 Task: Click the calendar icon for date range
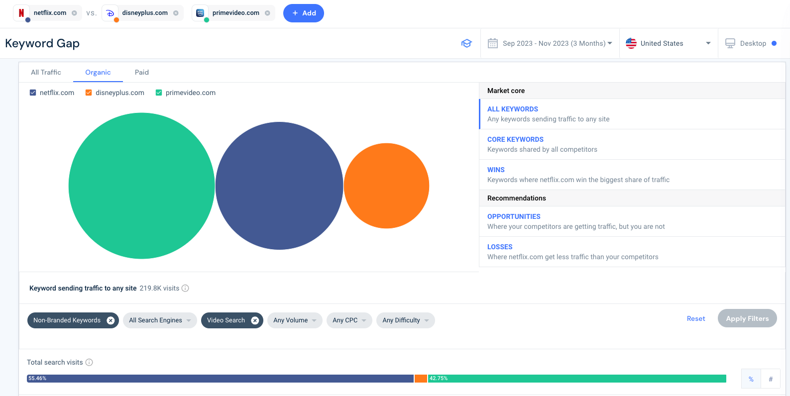click(x=493, y=43)
